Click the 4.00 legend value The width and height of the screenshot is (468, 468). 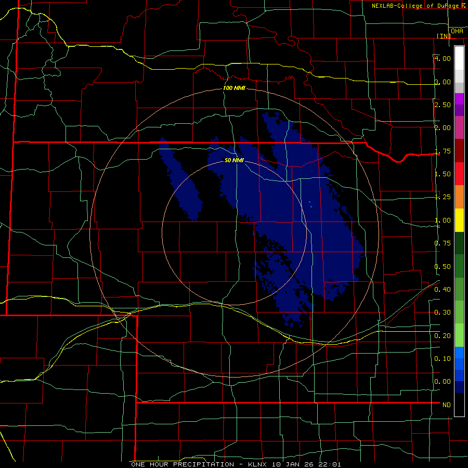[443, 58]
